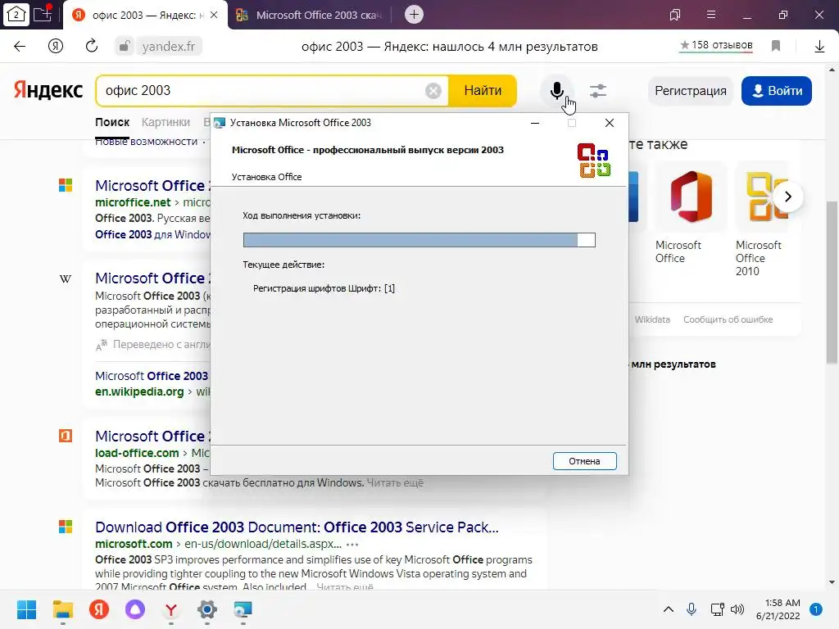Image resolution: width=839 pixels, height=629 pixels.
Task: Open notification badge showing 1
Action: (x=816, y=609)
